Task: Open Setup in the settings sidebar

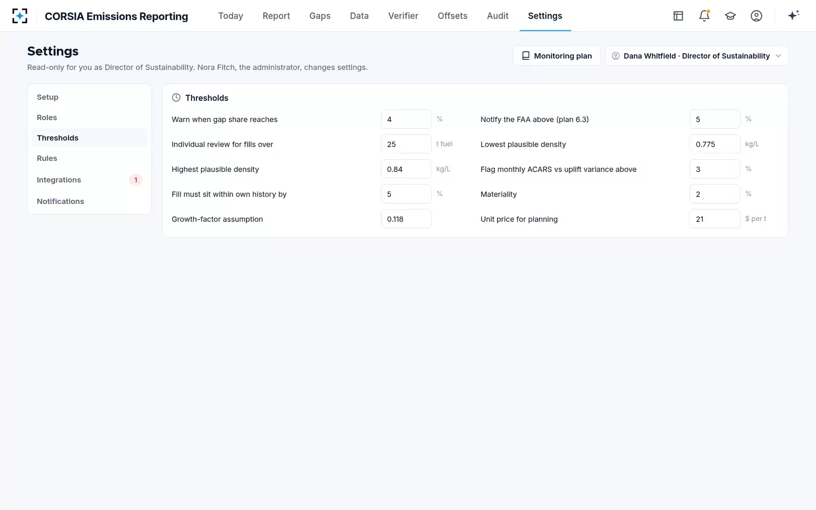Action: coord(90,97)
